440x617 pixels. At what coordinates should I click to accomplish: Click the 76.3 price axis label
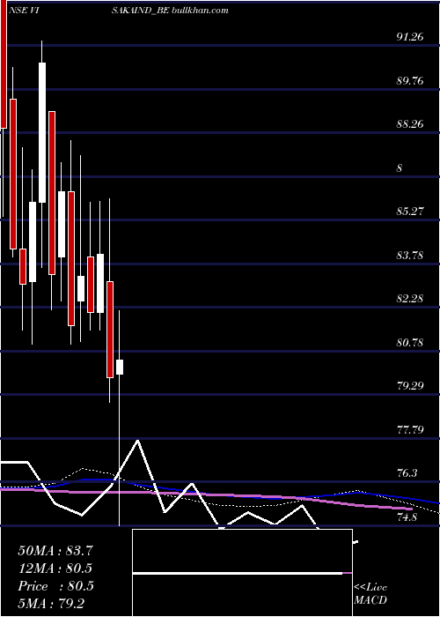(407, 473)
